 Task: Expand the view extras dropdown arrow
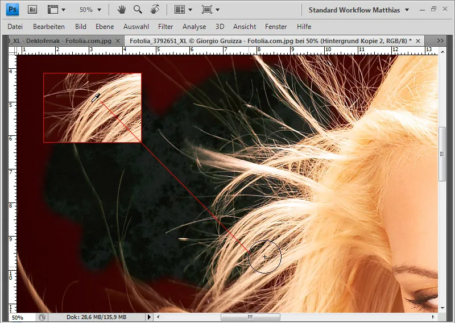click(63, 10)
